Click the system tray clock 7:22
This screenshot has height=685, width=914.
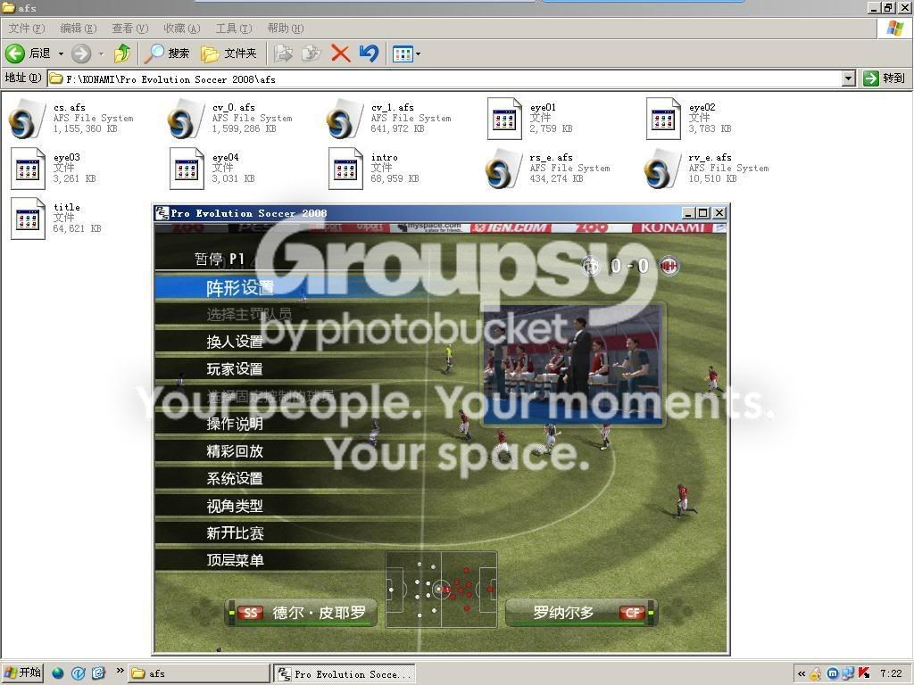click(x=891, y=673)
